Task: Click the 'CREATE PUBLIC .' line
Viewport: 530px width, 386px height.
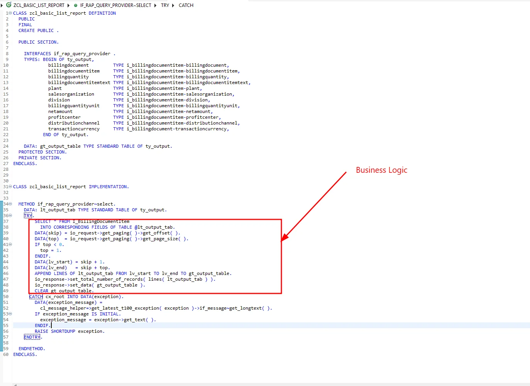Action: 39,30
